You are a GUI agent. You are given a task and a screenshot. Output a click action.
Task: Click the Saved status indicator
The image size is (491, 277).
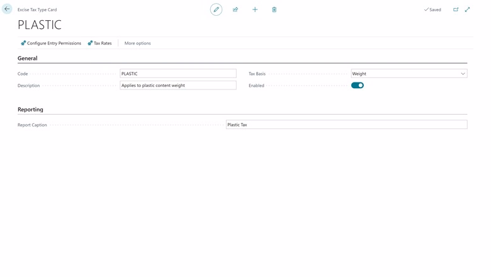click(x=432, y=9)
